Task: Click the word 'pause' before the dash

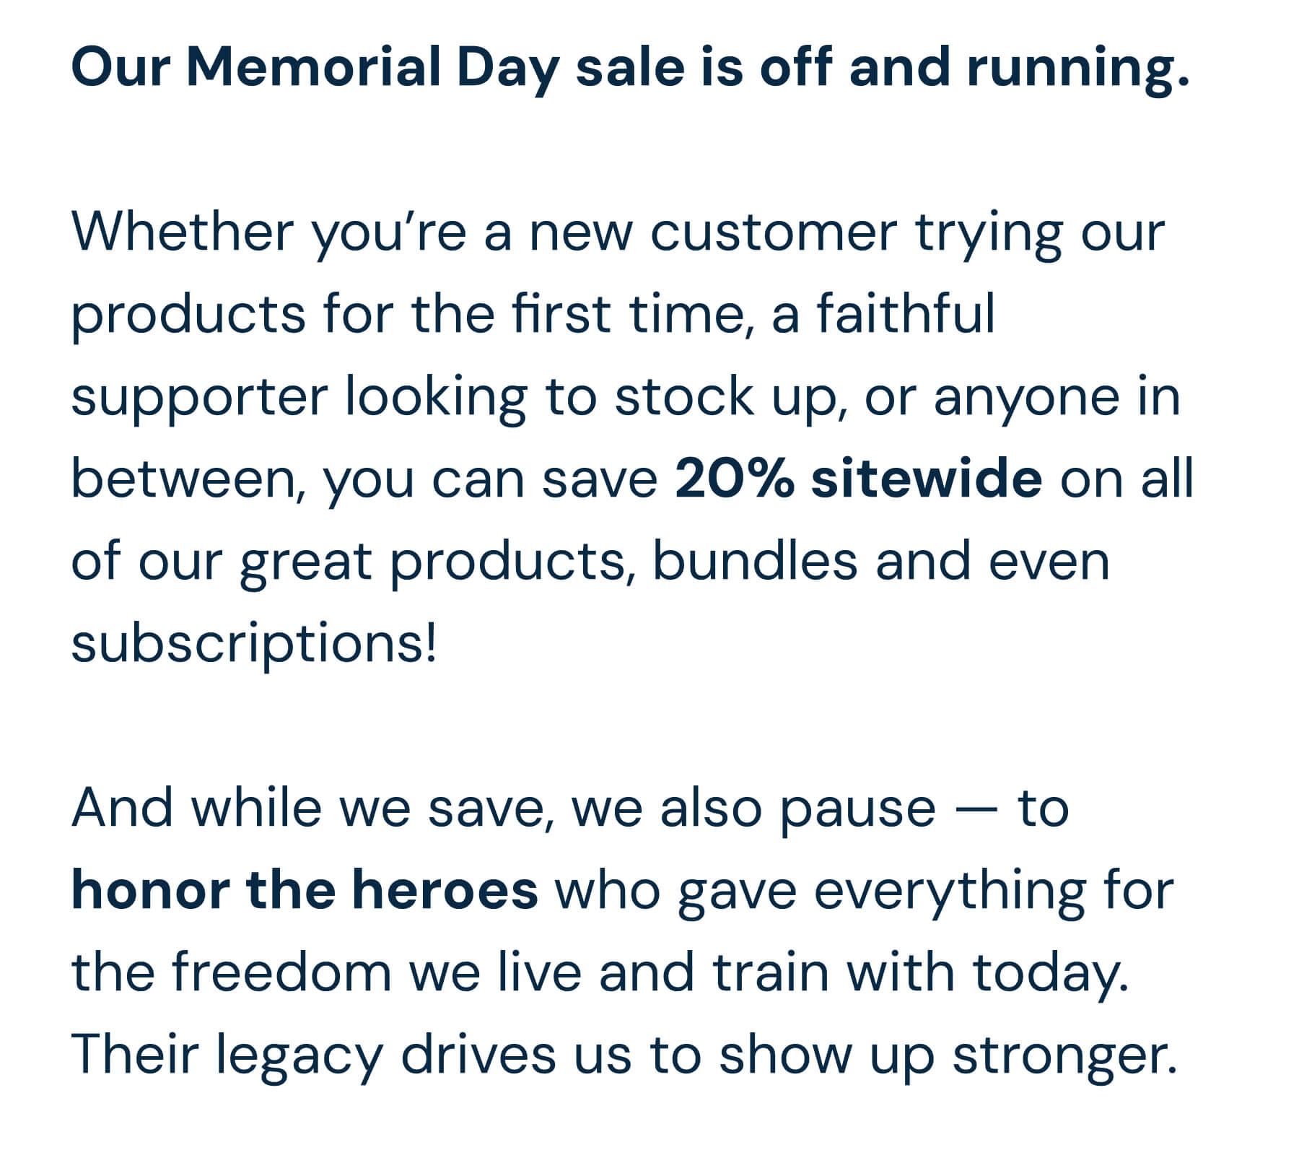Action: 857,808
